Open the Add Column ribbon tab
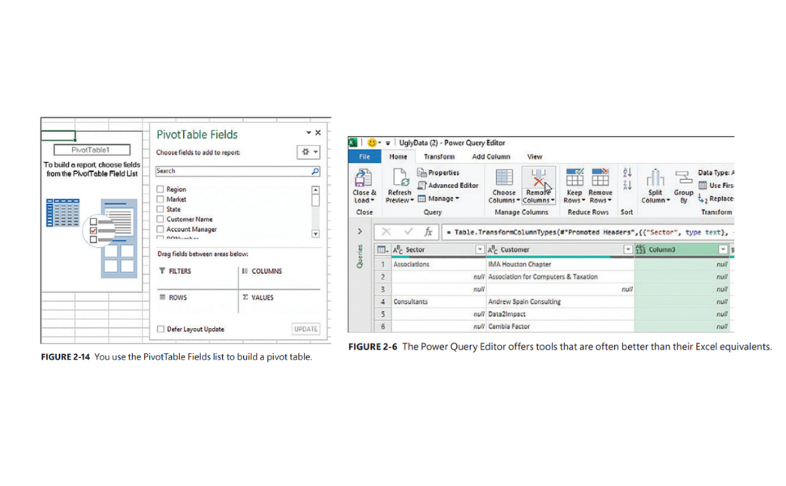This screenshot has height=486, width=786. (x=490, y=156)
